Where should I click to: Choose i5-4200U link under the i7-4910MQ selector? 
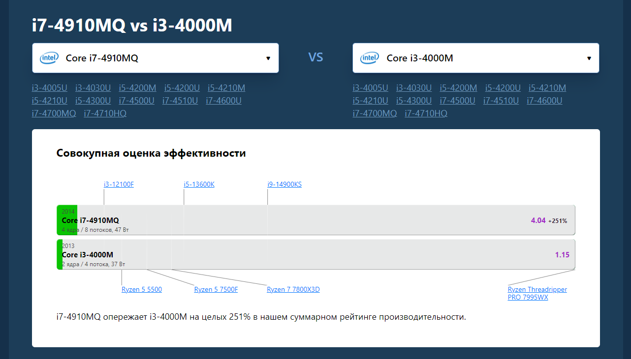click(182, 88)
